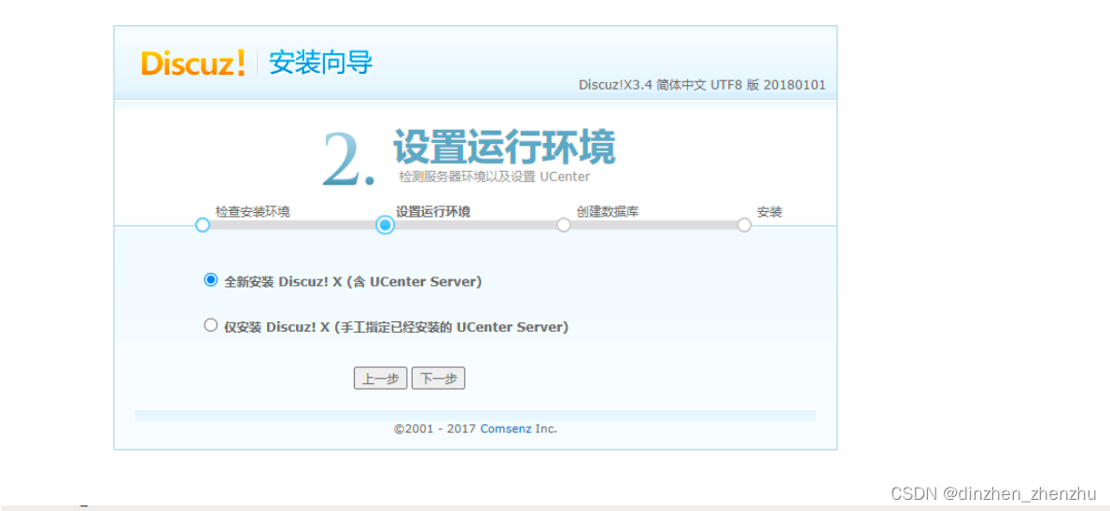Click the 创建数据库 step circle marker

[564, 224]
